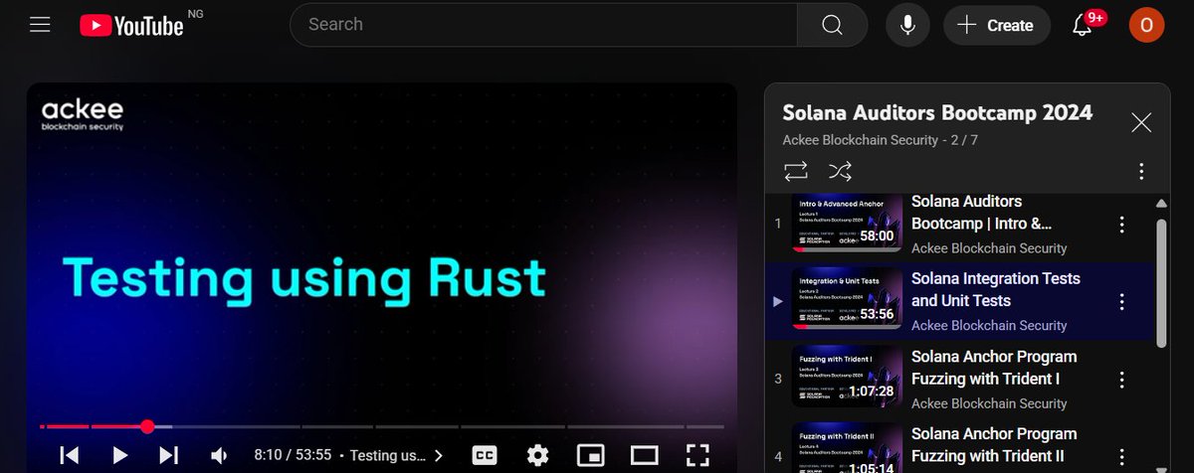This screenshot has width=1194, height=473.
Task: Open menu for Solana Integration Tests video
Action: (1121, 302)
